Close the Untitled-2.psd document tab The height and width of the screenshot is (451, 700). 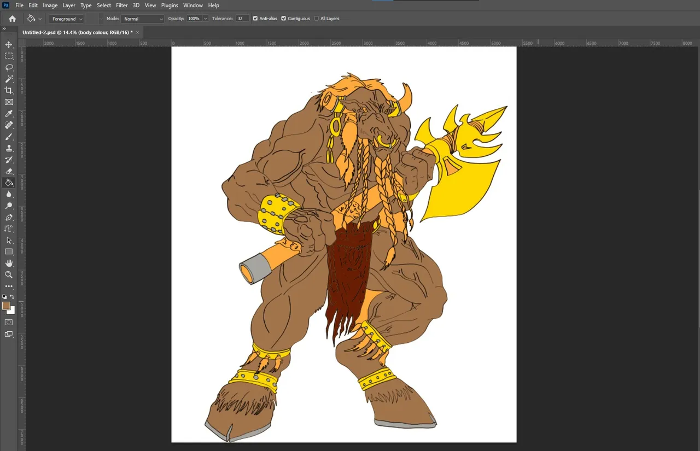click(x=137, y=33)
